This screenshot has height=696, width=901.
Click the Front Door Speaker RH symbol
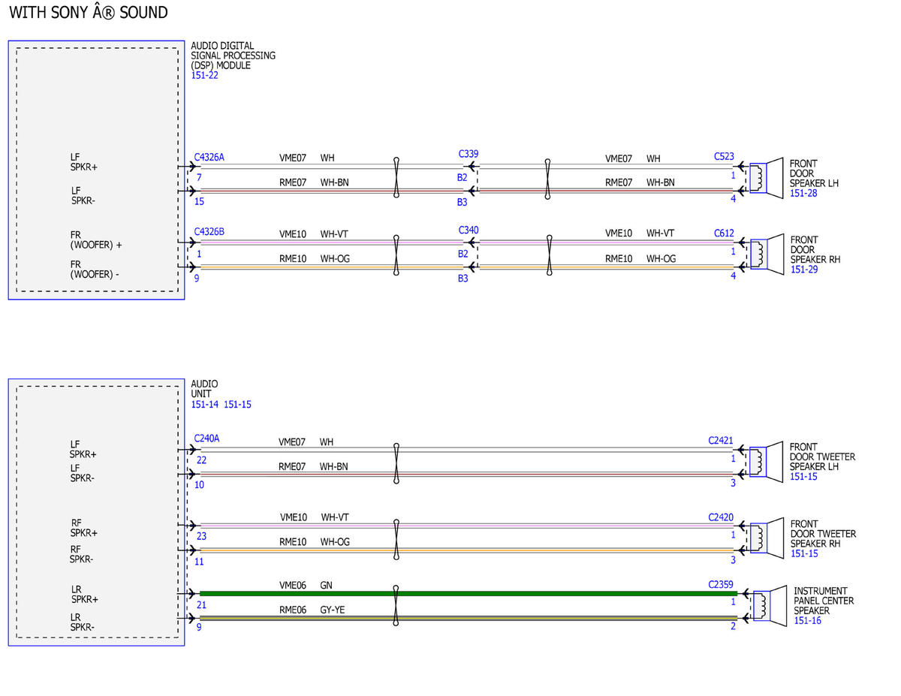click(x=767, y=254)
